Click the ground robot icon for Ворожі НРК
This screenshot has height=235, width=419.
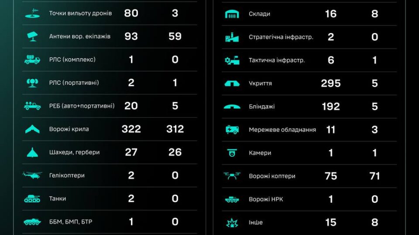232,199
